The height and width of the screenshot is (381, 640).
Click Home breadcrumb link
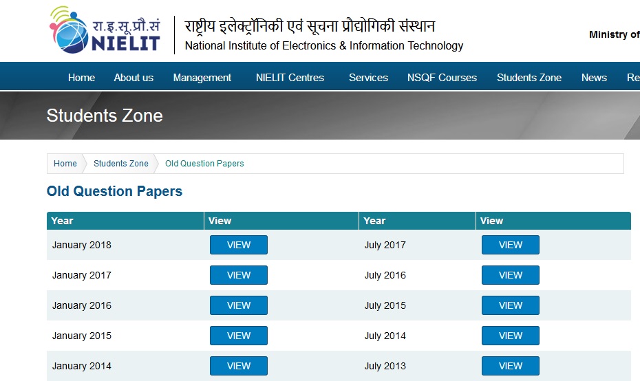click(65, 164)
